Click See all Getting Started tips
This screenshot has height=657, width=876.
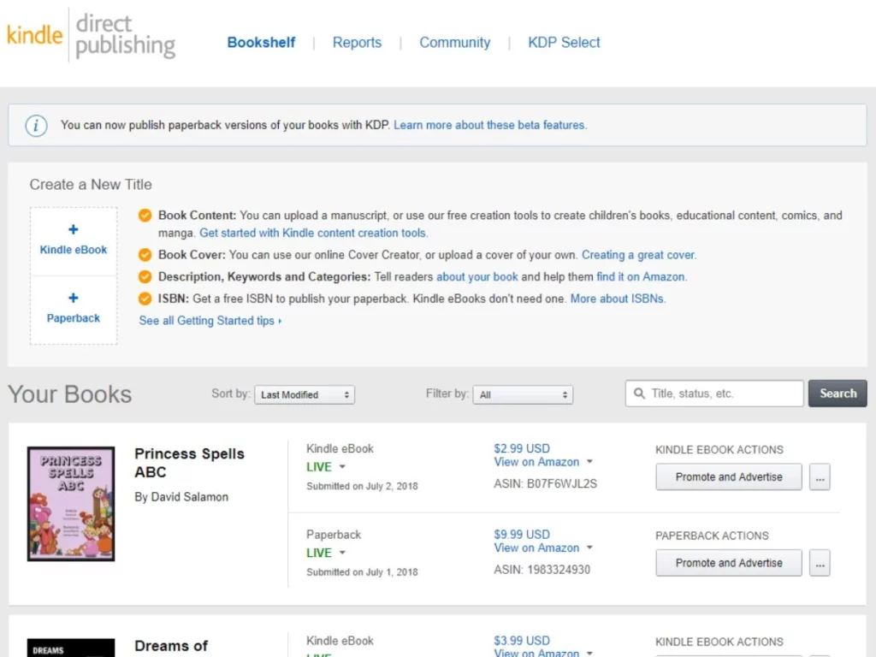(x=210, y=321)
